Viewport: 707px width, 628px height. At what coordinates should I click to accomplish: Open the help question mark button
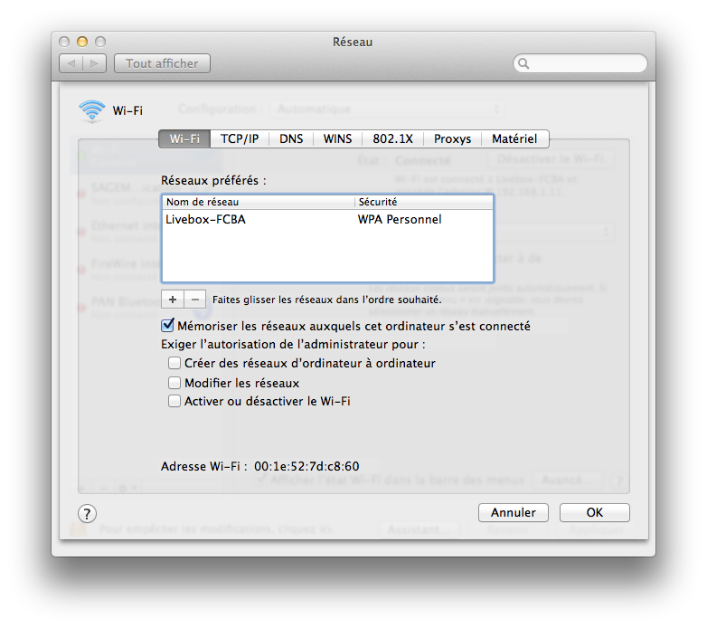[87, 513]
